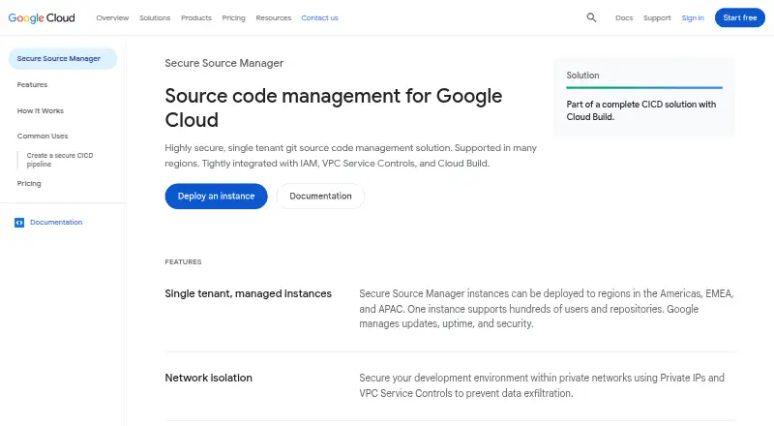The width and height of the screenshot is (774, 426).
Task: Click the 'Source code management for Google Cloud' heading
Action: tap(333, 107)
